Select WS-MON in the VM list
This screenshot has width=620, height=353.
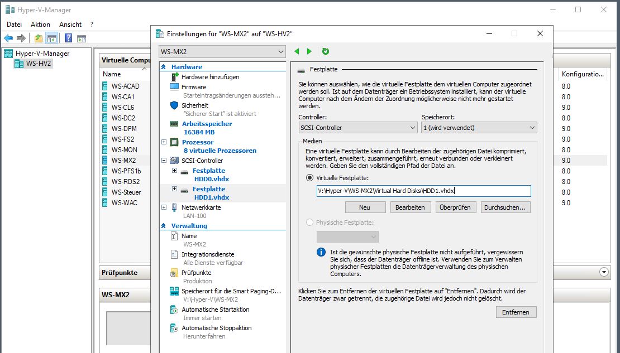125,150
